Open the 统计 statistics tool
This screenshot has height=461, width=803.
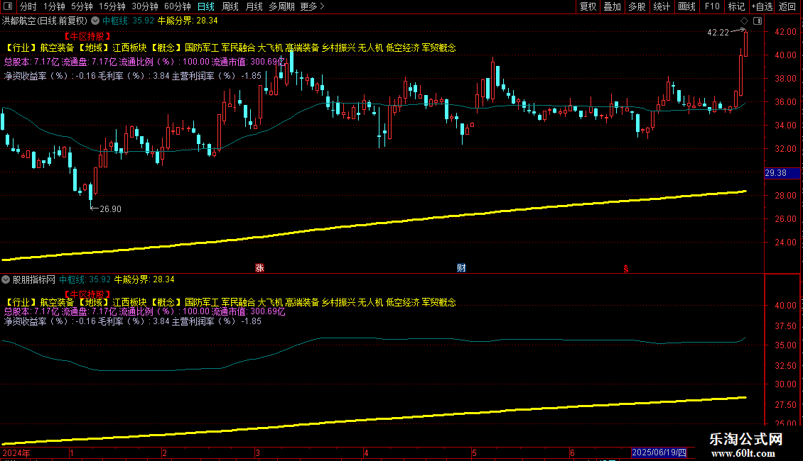pyautogui.click(x=661, y=6)
